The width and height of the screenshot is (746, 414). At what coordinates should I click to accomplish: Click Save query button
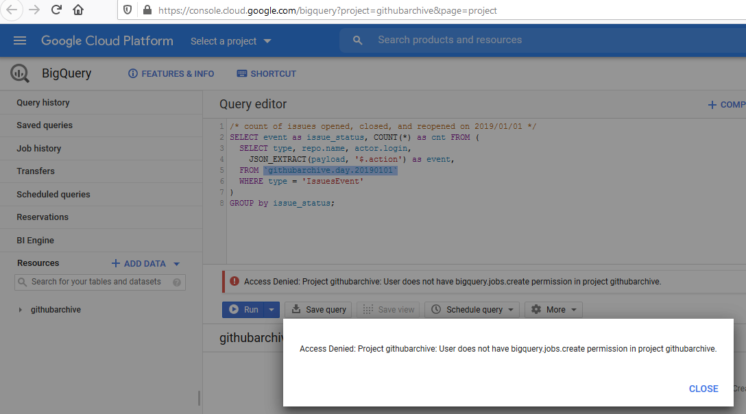point(318,310)
